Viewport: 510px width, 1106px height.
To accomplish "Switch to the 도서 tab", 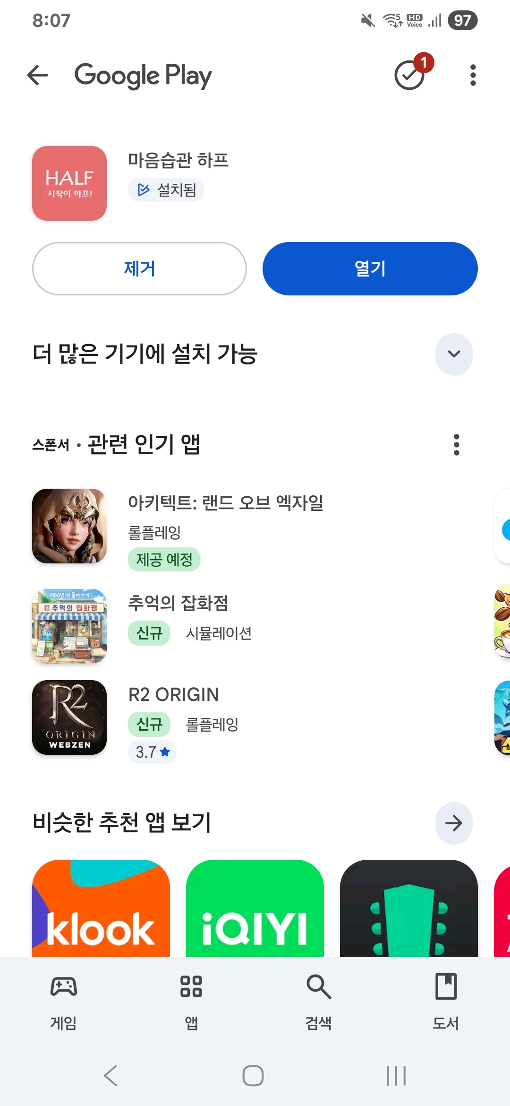I will click(446, 1002).
